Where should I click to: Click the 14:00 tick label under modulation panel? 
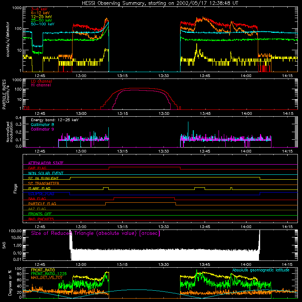tap(246, 151)
